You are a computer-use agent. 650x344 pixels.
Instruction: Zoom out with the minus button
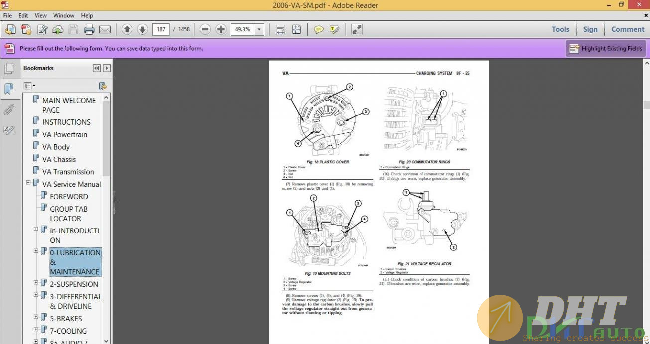pos(205,29)
